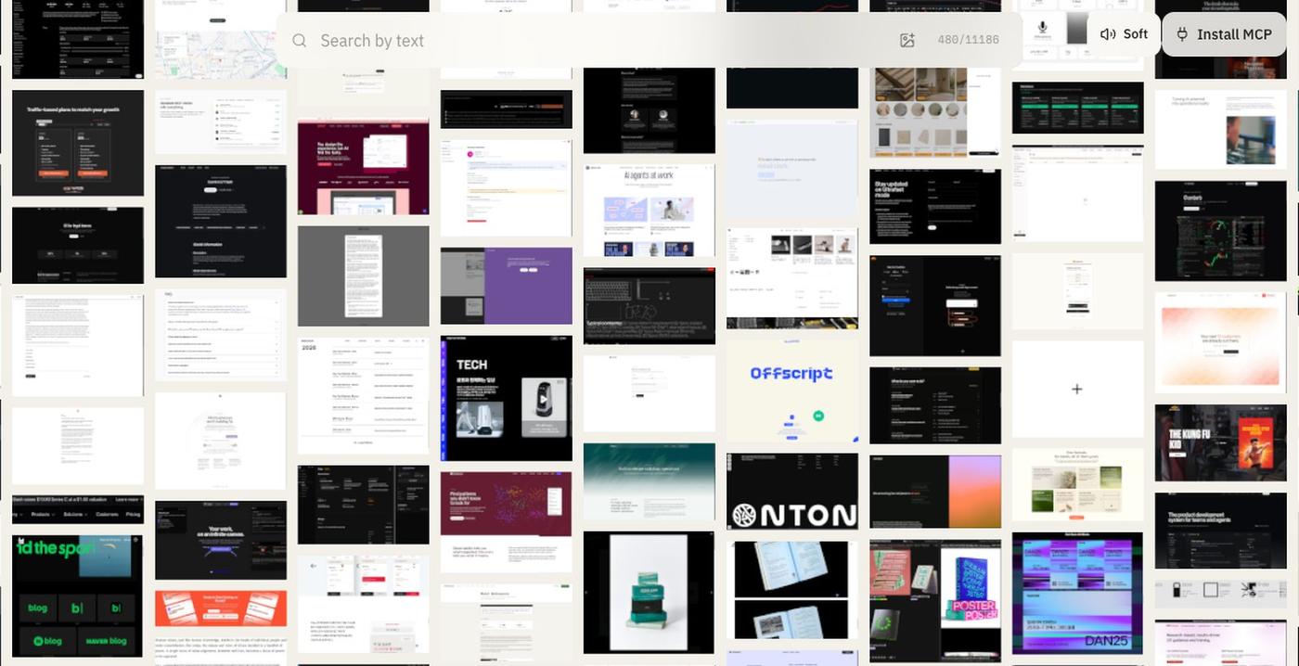Open the DAN25 colorful poster thumbnail
1299x666 pixels.
pos(1077,593)
